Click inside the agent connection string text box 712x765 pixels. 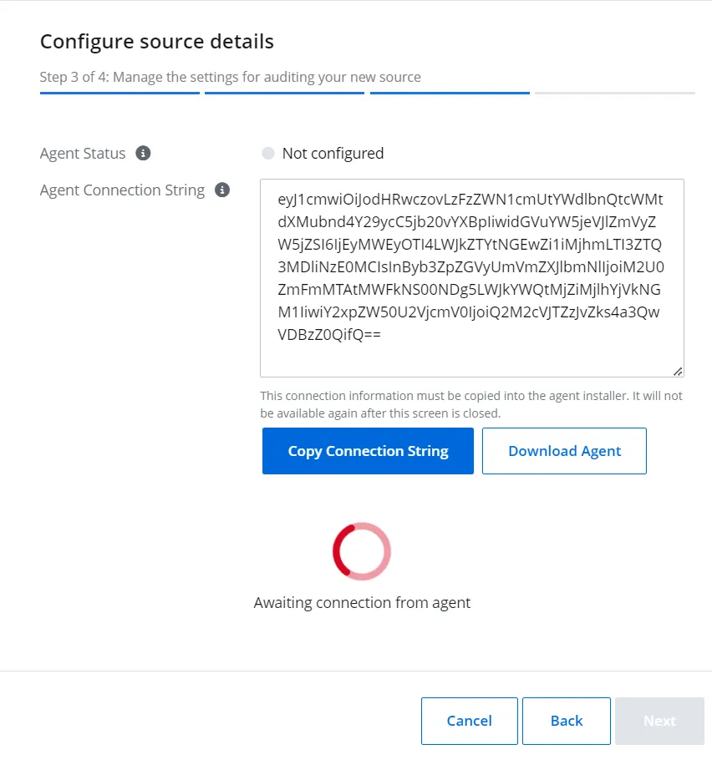click(x=471, y=278)
